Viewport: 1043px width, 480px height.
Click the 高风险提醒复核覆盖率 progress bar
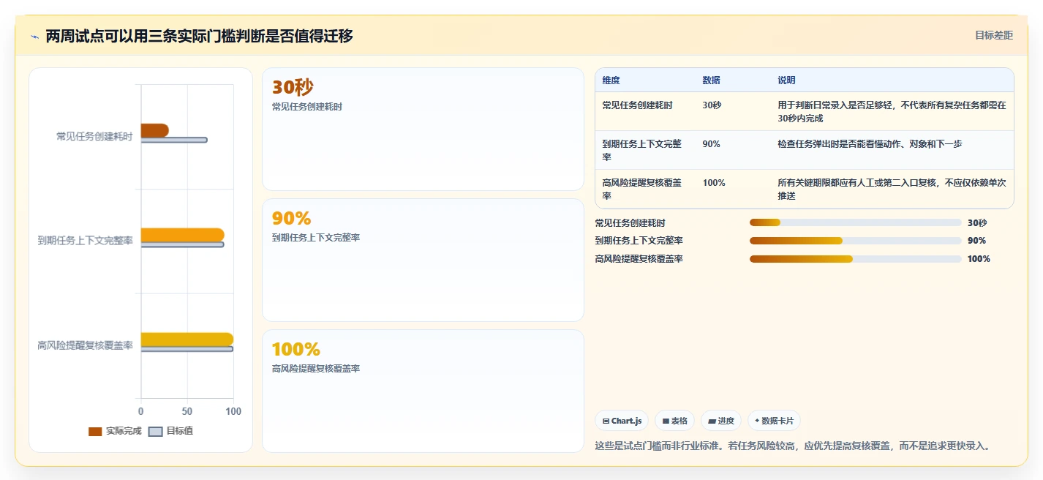click(x=855, y=259)
